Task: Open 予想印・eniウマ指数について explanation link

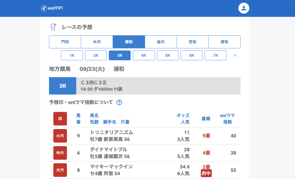Action: coord(81,102)
